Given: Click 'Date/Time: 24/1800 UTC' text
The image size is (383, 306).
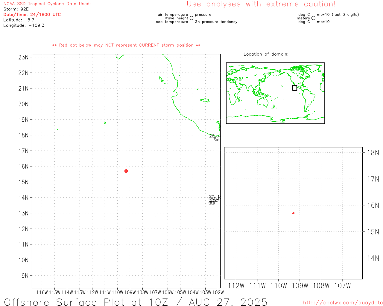Looking at the screenshot, I should point(32,15).
